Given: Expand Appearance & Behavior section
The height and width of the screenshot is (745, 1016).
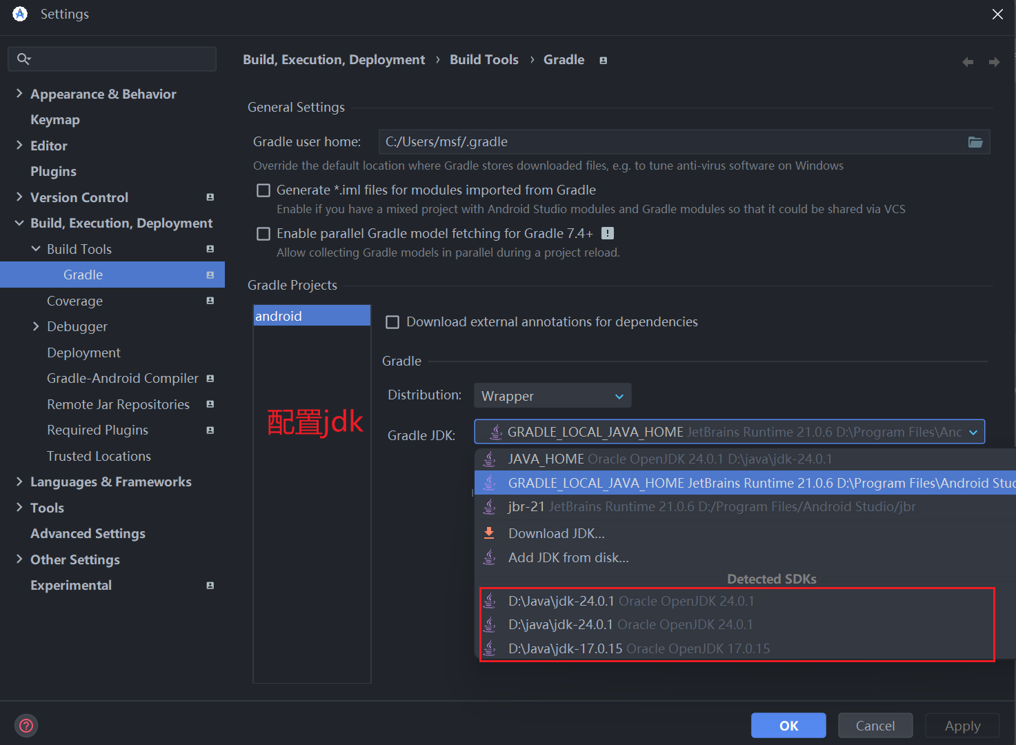Looking at the screenshot, I should (19, 93).
